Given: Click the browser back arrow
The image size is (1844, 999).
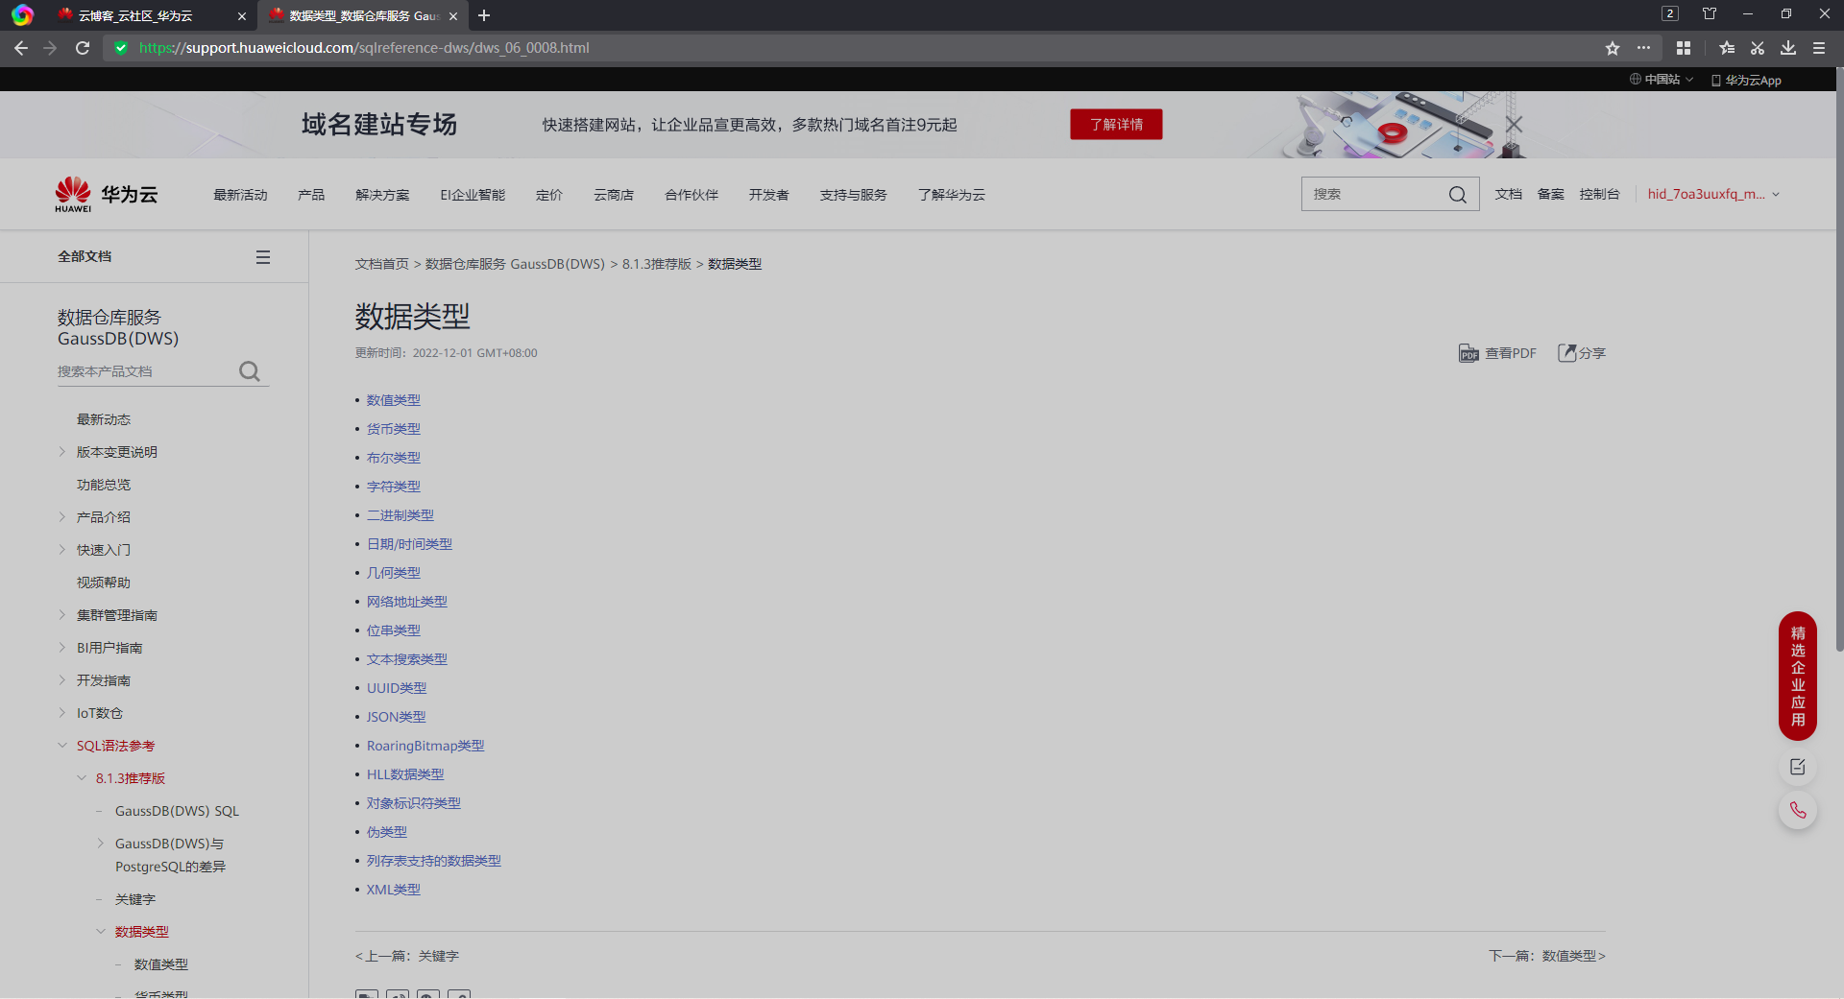Looking at the screenshot, I should pos(21,48).
